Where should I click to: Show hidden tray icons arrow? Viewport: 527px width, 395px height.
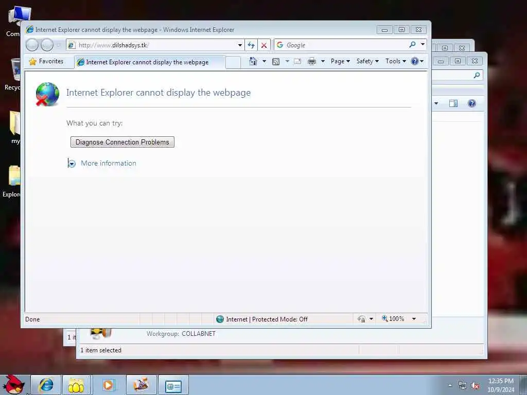point(450,385)
